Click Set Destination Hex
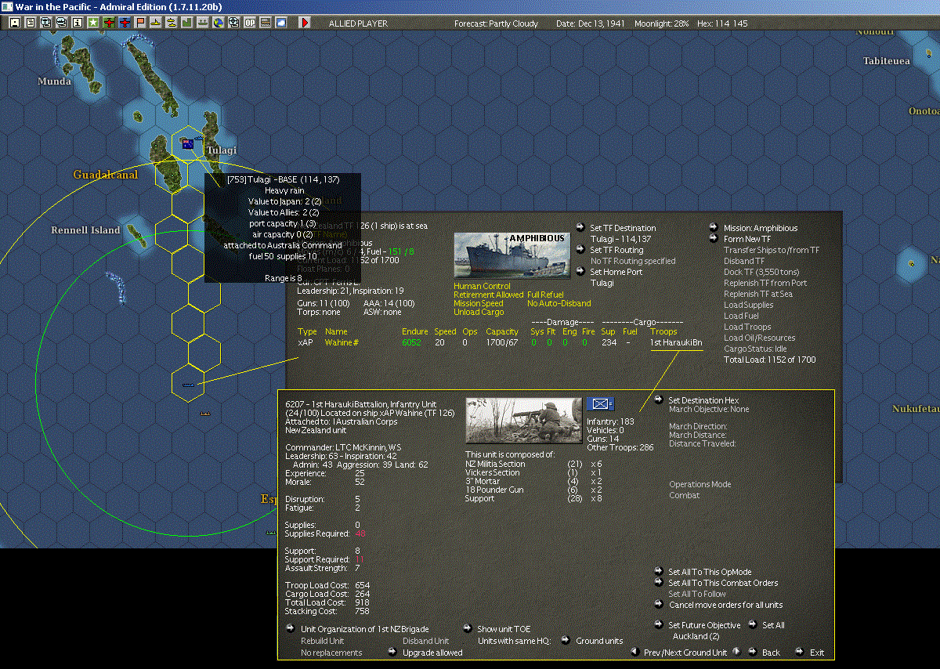 click(x=703, y=400)
